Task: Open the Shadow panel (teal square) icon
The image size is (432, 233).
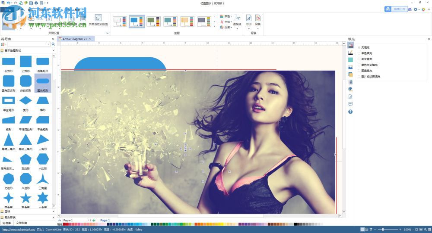Action: pos(350,60)
